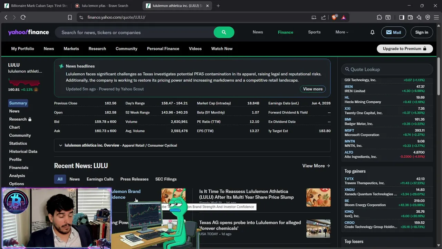
Task: Expand lululemon athletica inc. Overview section
Action: point(192,145)
